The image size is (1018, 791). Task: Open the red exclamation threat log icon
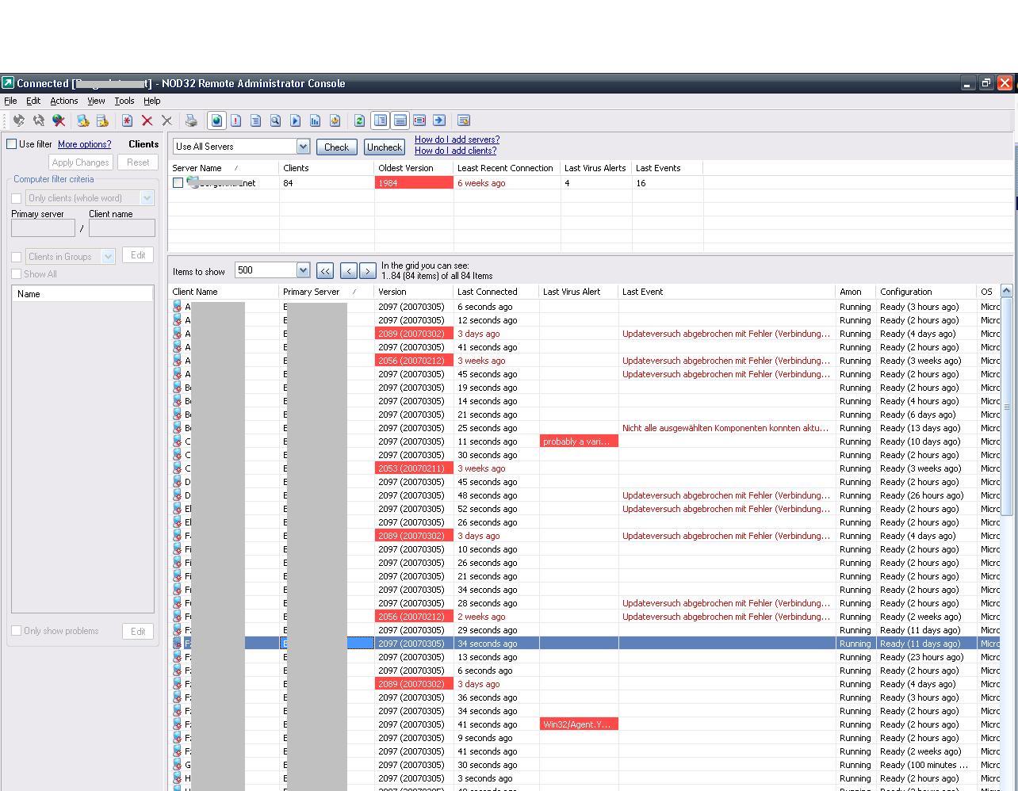(x=235, y=120)
